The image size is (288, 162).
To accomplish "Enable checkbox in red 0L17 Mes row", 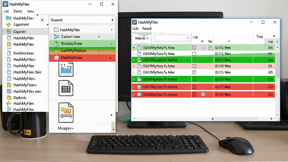I will coord(194,87).
